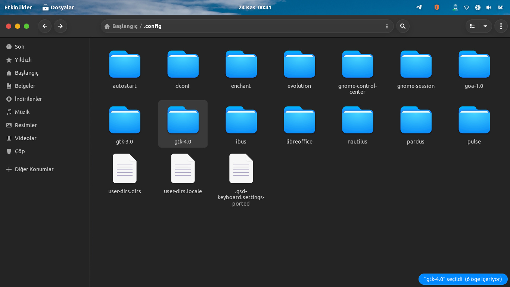The width and height of the screenshot is (510, 287).
Task: Click Diğer Konumlar in sidebar
Action: (34, 169)
